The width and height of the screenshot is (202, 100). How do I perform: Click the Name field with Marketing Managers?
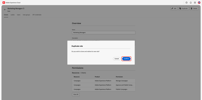click(x=104, y=32)
